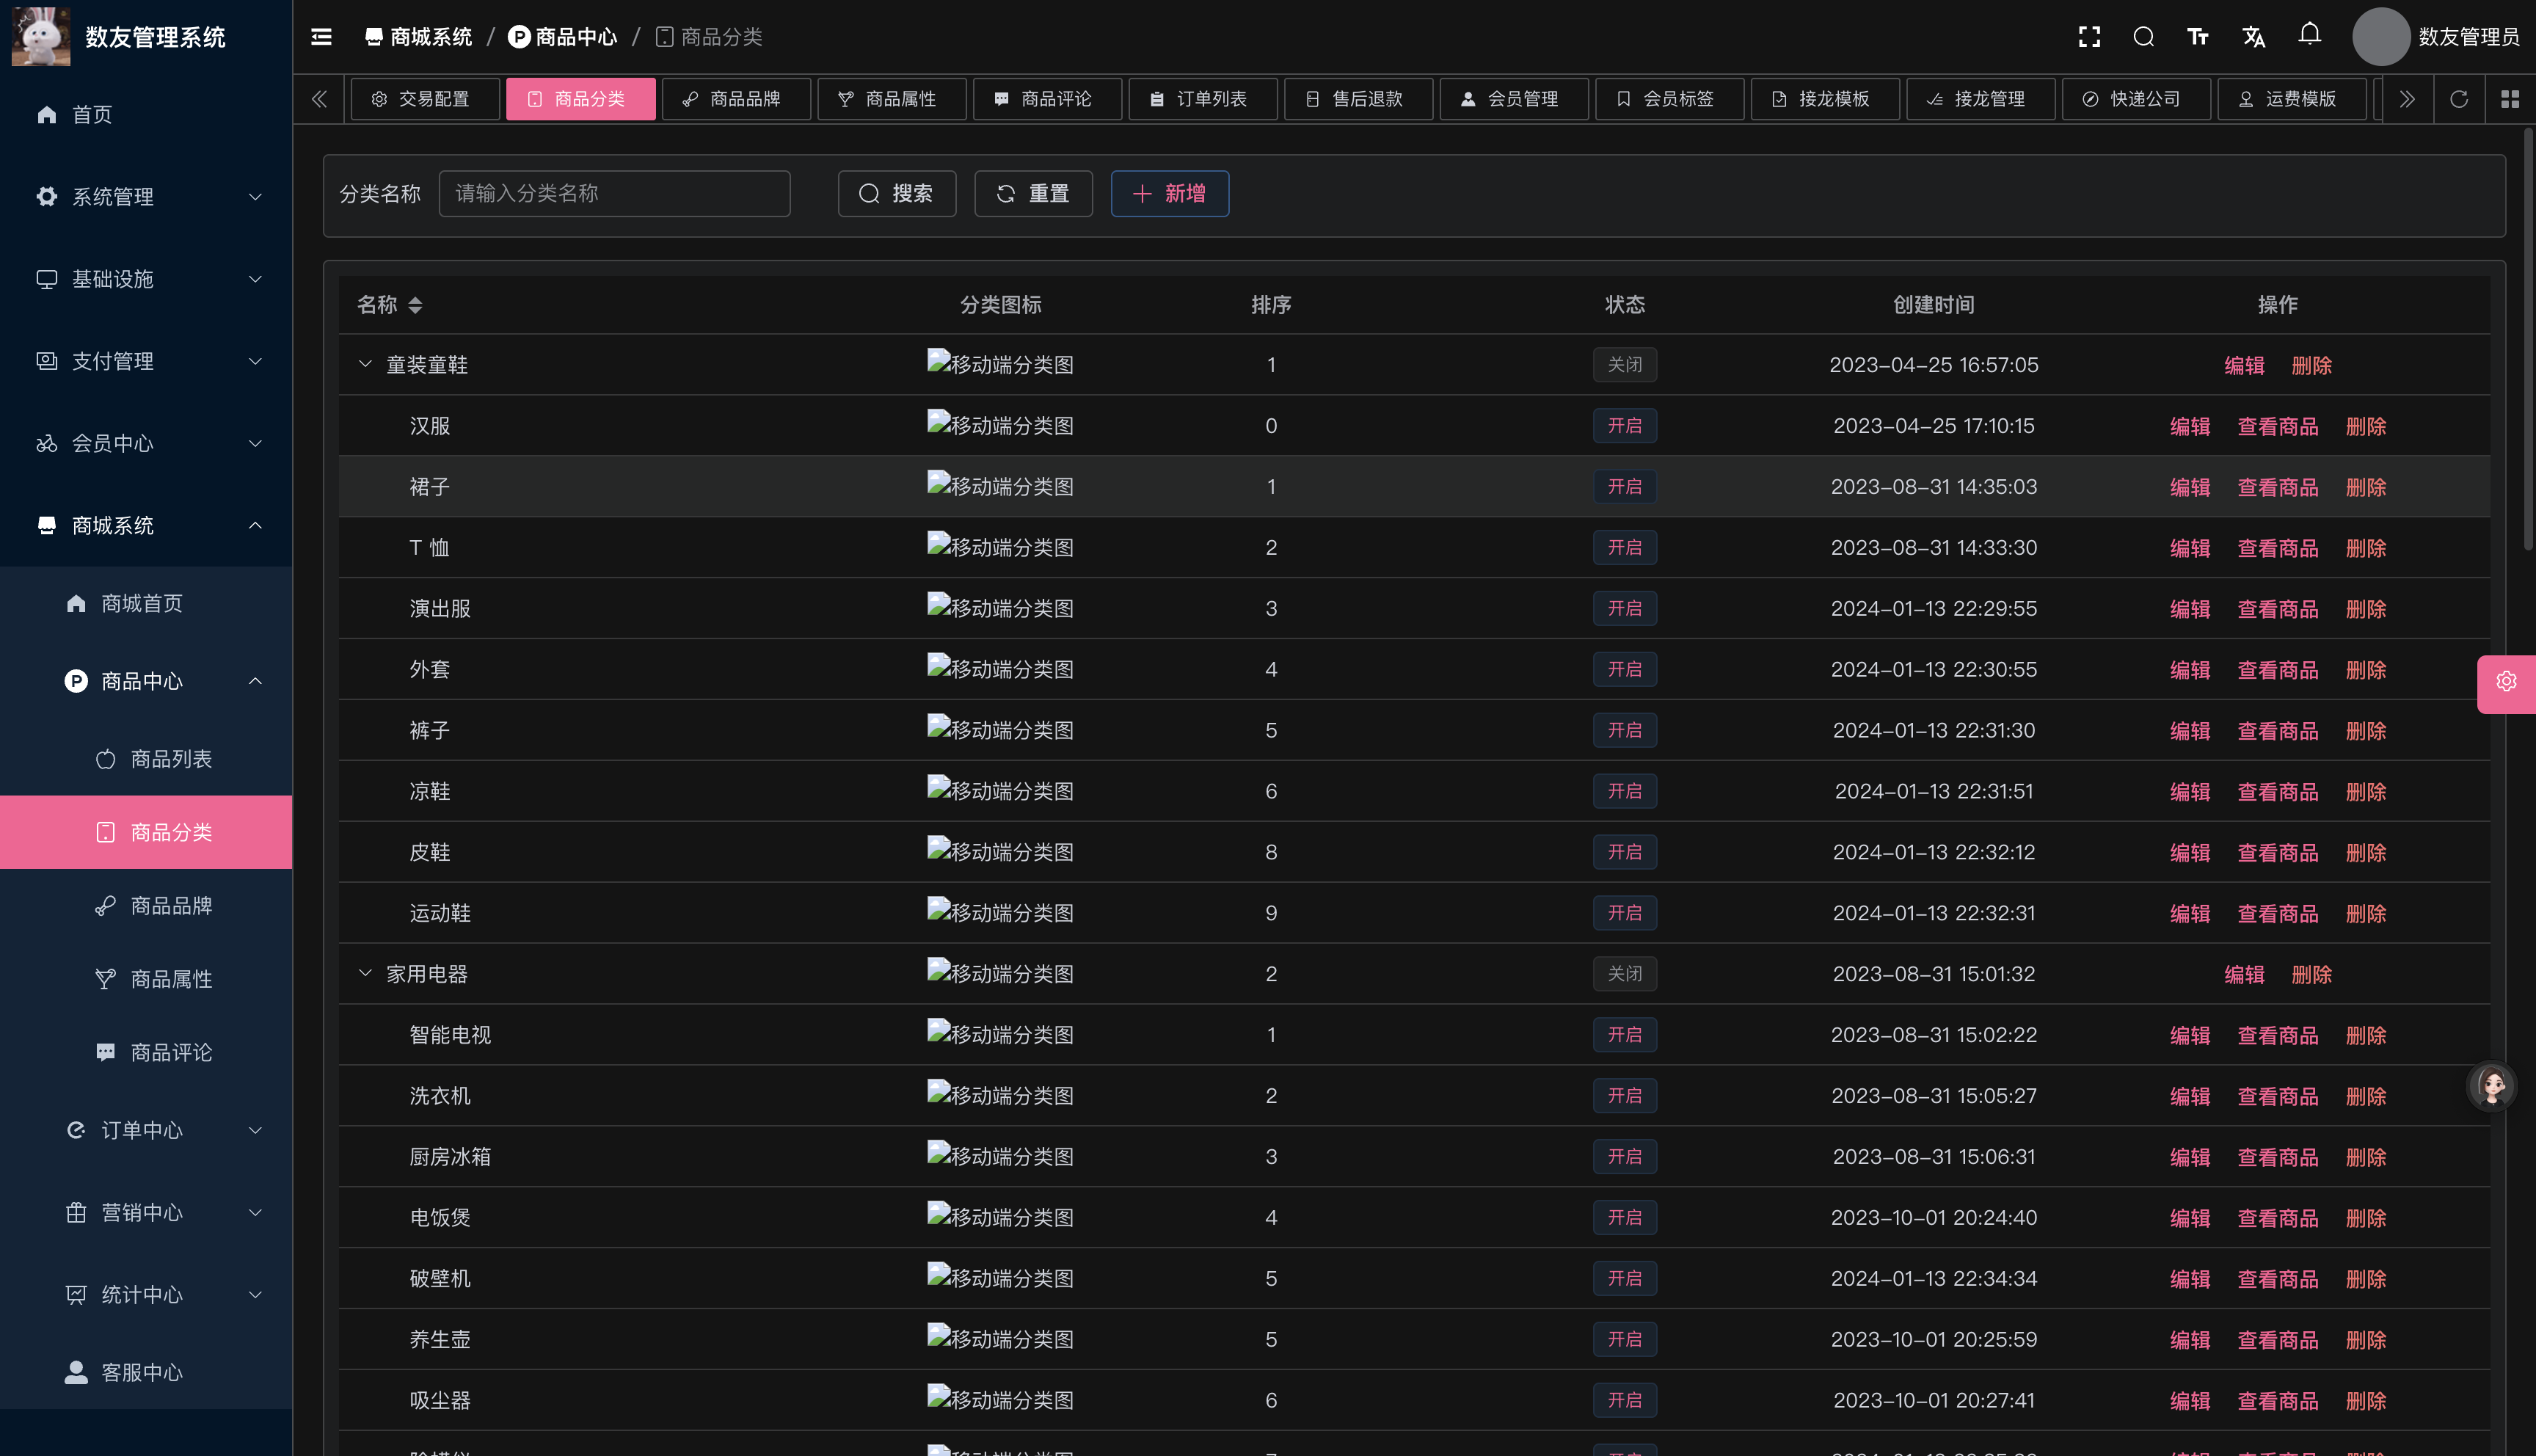Click 移动端分类图 image of 凉鞋
Image resolution: width=2536 pixels, height=1456 pixels.
coord(999,791)
